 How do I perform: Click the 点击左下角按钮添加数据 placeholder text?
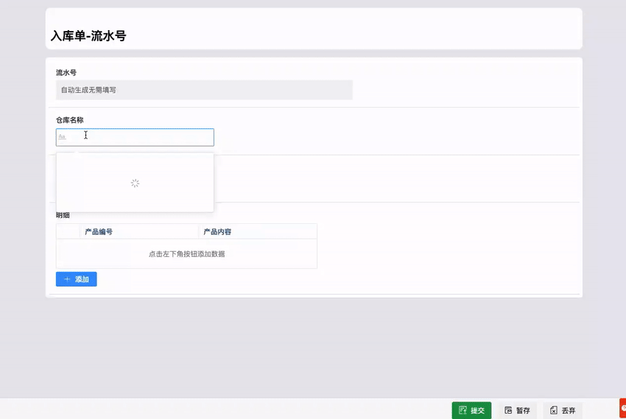[187, 254]
